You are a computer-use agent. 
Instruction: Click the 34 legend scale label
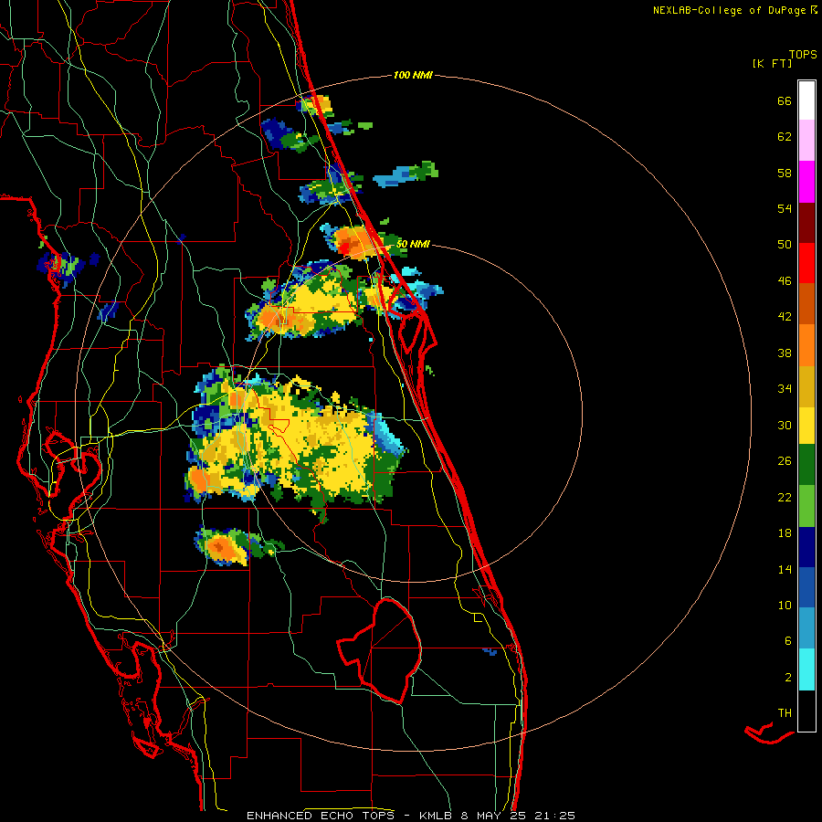click(785, 389)
